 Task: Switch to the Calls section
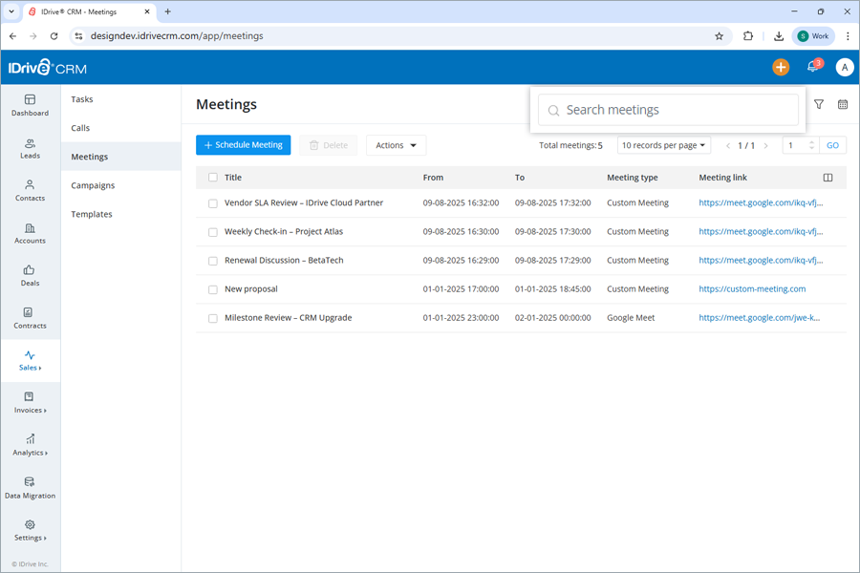click(x=82, y=127)
